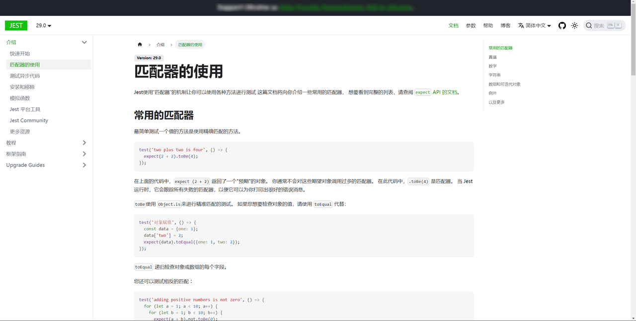This screenshot has height=321, width=636.
Task: Select 快速开始 in the sidebar
Action: [x=48, y=54]
